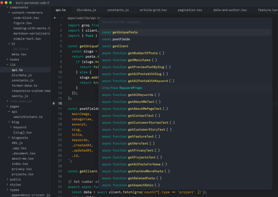
Task: Switch to the blurdata.js tab
Action: tap(87, 10)
